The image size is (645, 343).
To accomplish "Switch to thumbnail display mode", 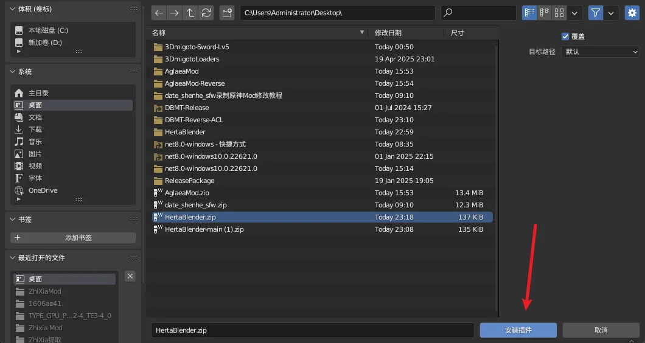I will point(559,13).
